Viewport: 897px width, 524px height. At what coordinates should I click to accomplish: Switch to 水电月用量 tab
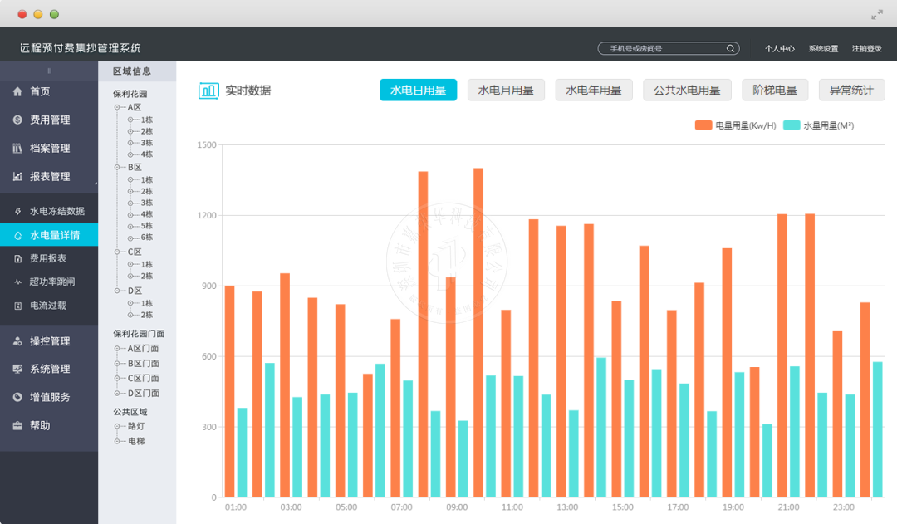506,90
